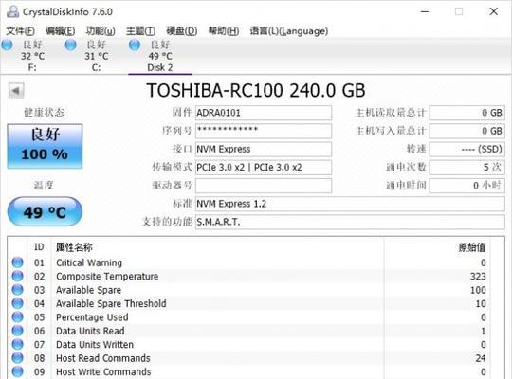
Task: Select the Composite Temperature attribute name
Action: pos(107,277)
